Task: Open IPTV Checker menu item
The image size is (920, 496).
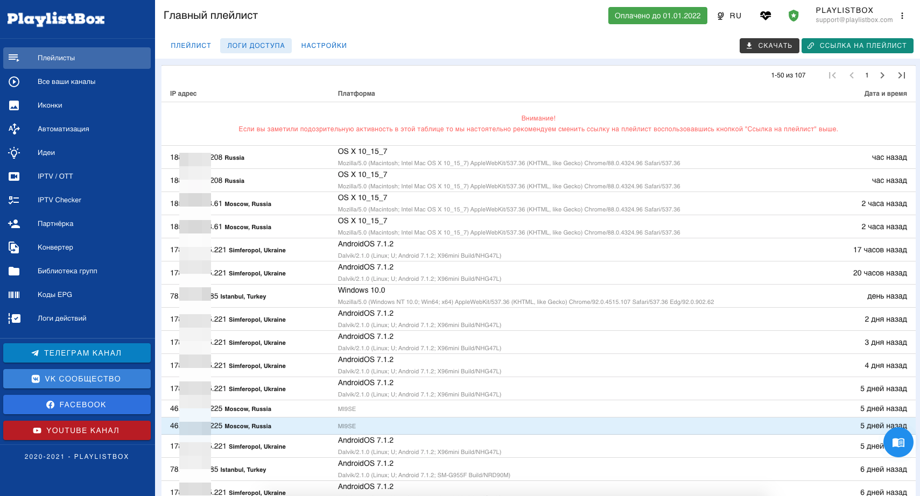Action: [77, 200]
